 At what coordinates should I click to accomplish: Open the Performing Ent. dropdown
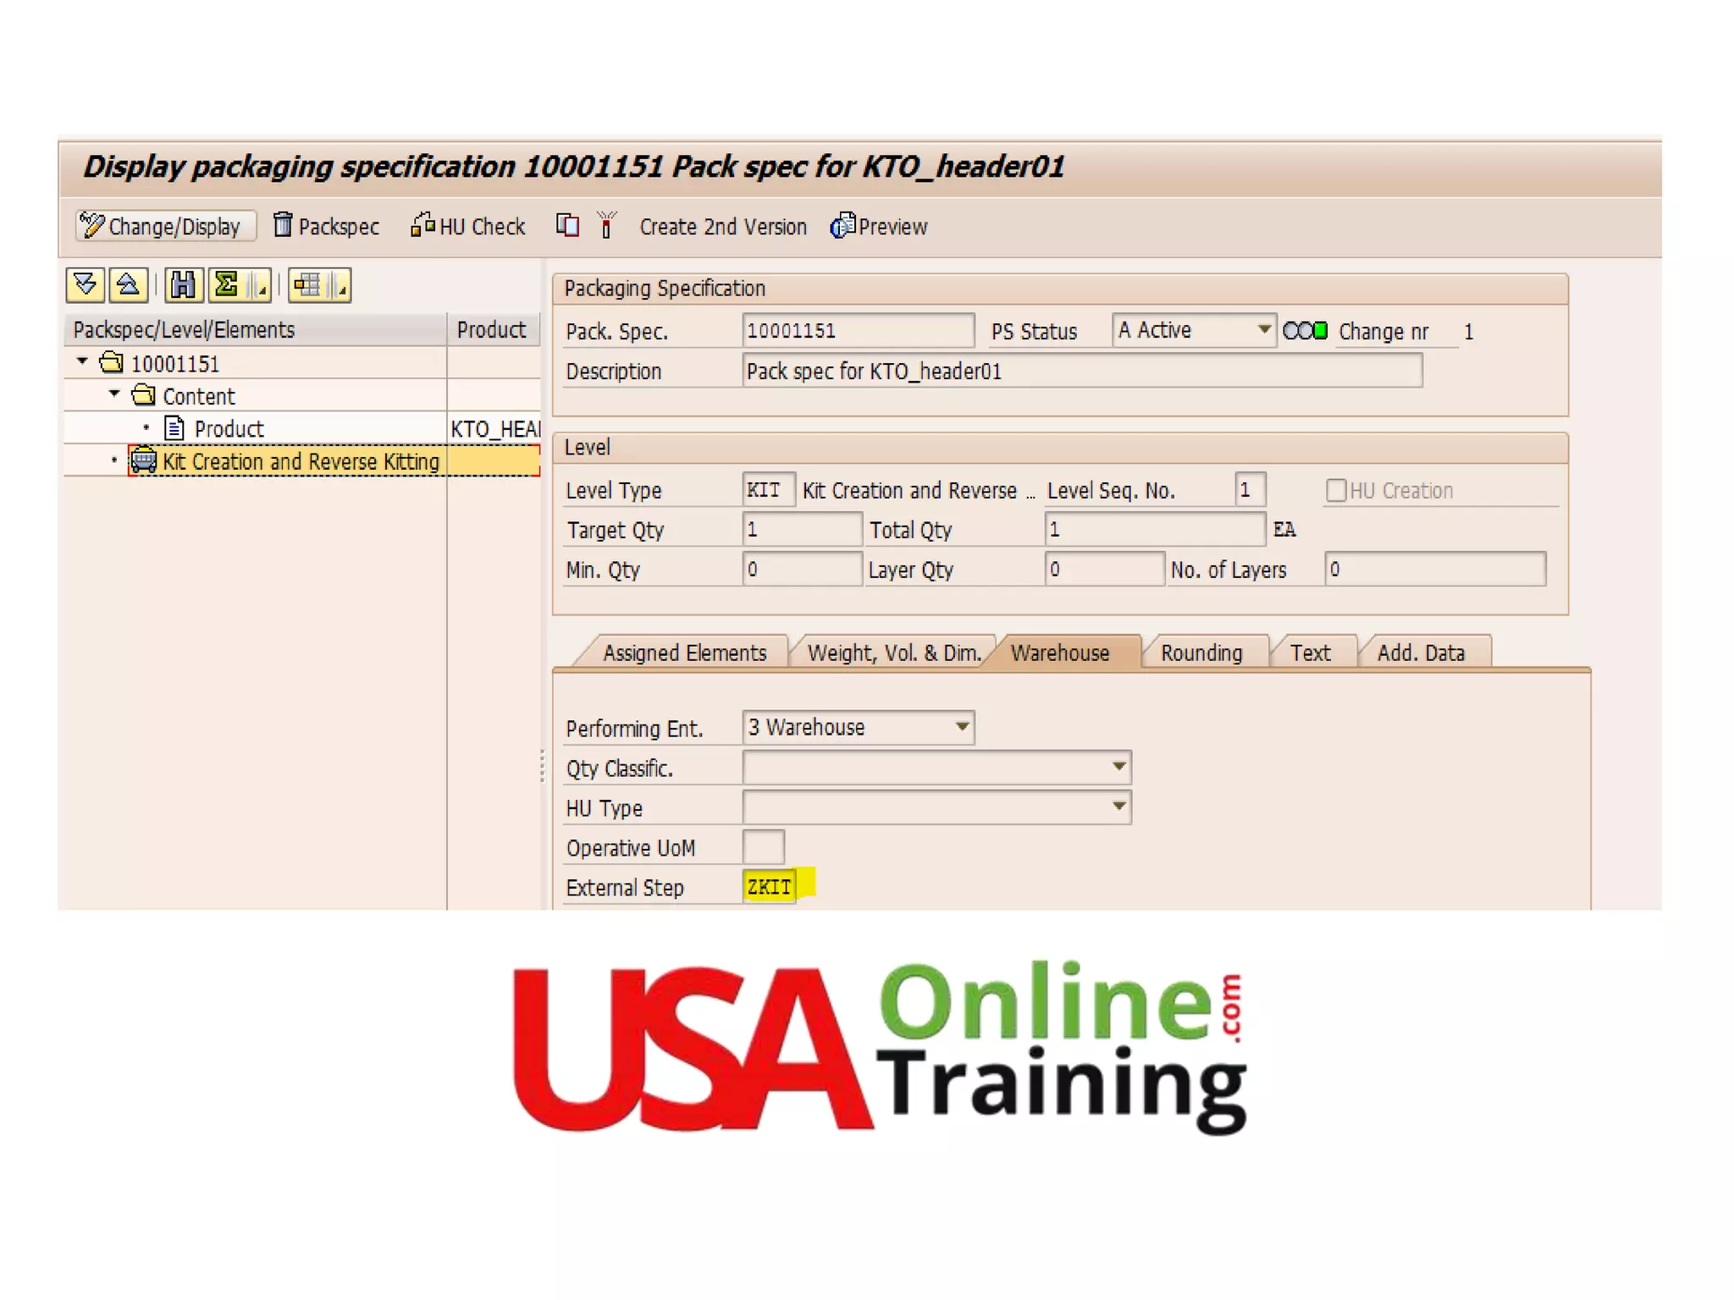(962, 727)
